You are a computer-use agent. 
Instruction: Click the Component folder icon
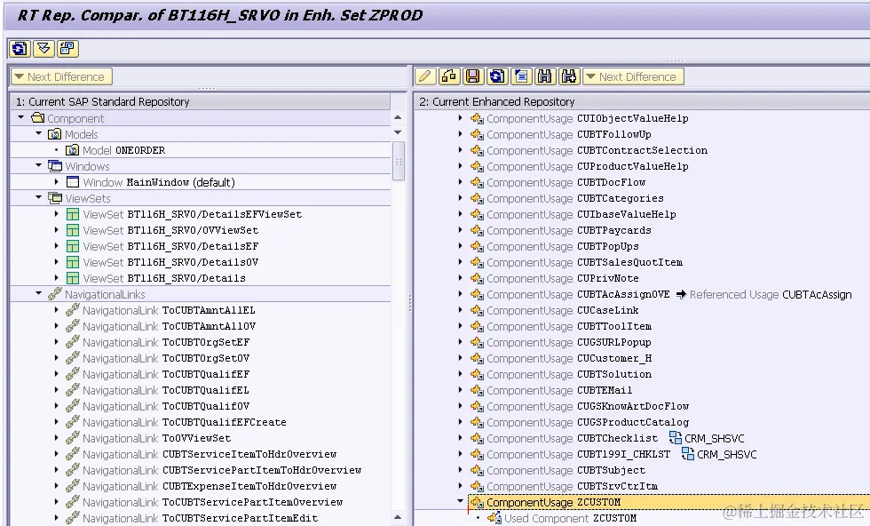click(37, 118)
